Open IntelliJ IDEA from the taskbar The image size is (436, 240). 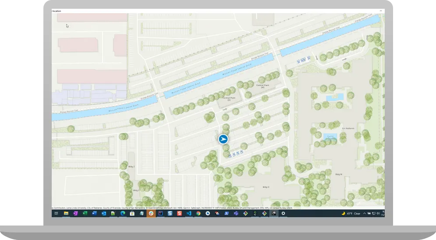point(160,214)
